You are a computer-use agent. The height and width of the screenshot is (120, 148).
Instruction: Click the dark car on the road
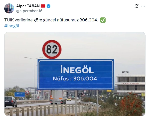(x=11, y=101)
